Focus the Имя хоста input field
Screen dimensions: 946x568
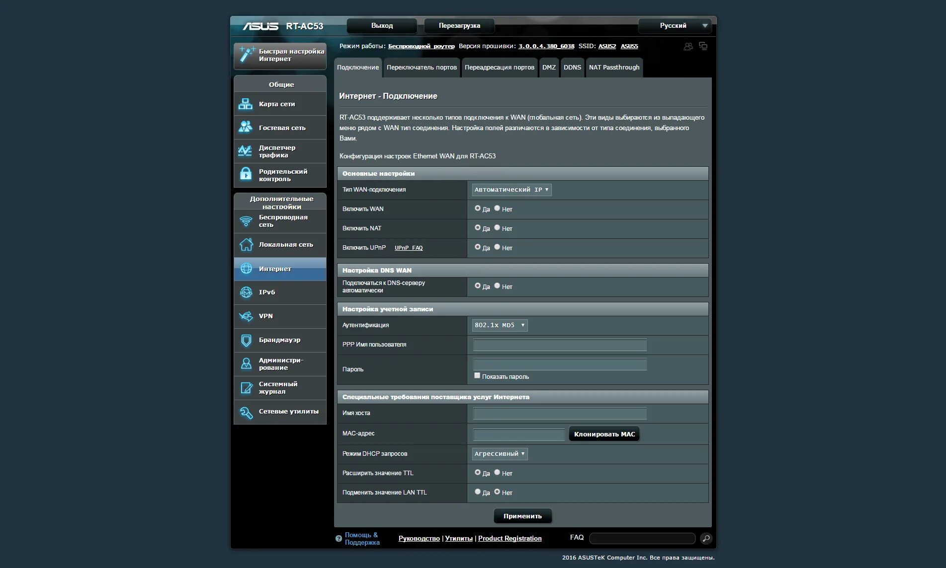pyautogui.click(x=560, y=413)
